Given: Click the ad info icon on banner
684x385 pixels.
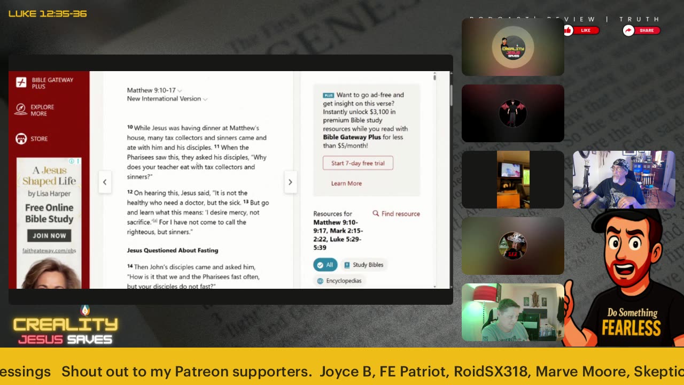Looking at the screenshot, I should [x=72, y=161].
